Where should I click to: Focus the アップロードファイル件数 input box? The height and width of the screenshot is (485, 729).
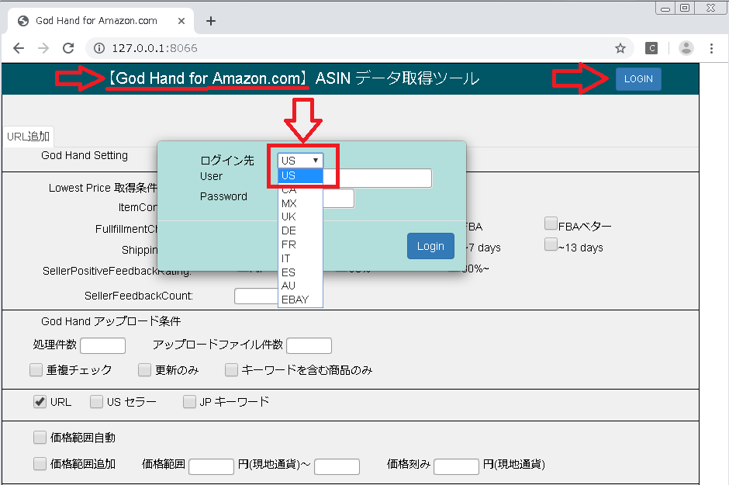point(309,345)
